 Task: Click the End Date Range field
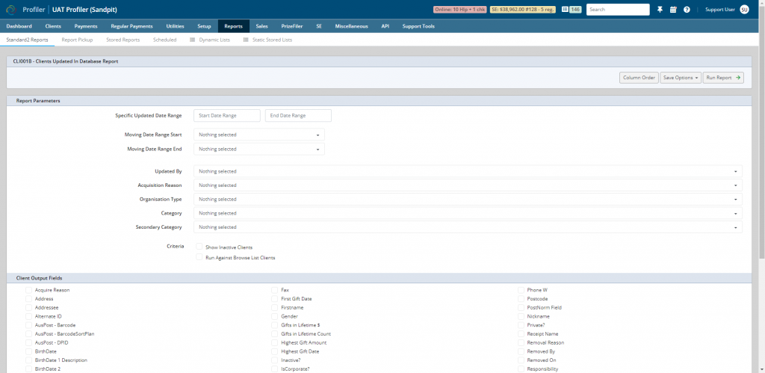coord(298,116)
